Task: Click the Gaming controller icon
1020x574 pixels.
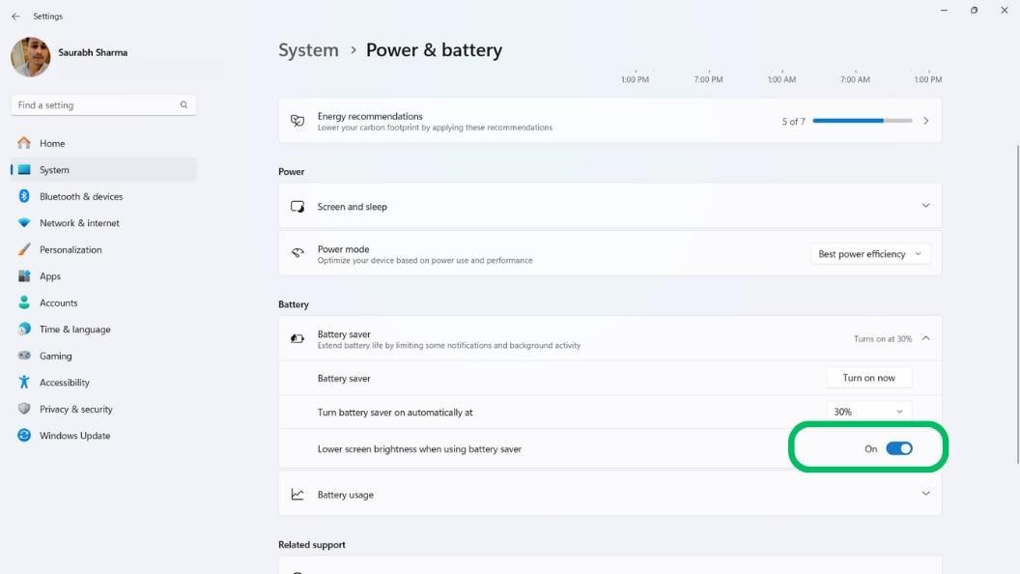Action: point(24,356)
